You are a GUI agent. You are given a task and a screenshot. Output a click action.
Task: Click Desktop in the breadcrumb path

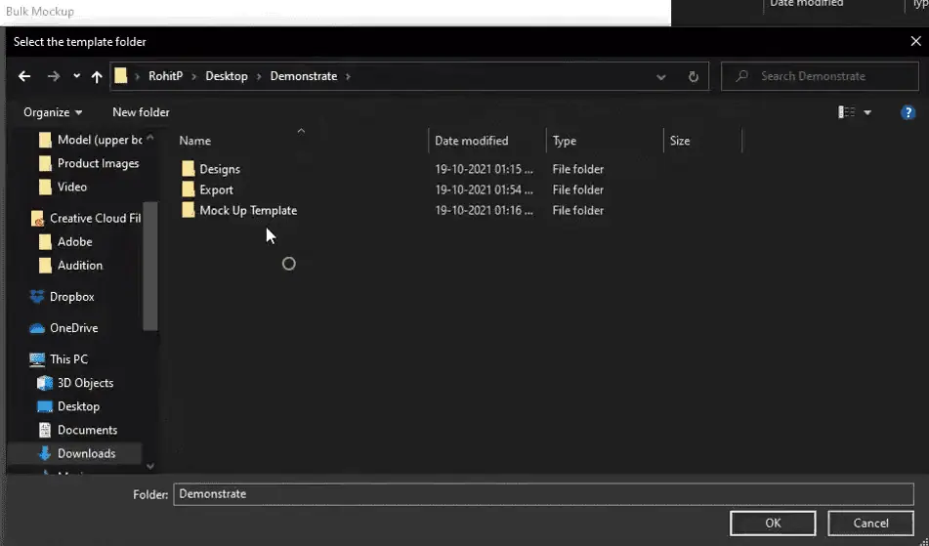(x=227, y=76)
